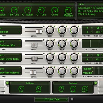The image size is (103, 103).
Task: Click the first part row C-2 low key value
Action: tap(98, 32)
